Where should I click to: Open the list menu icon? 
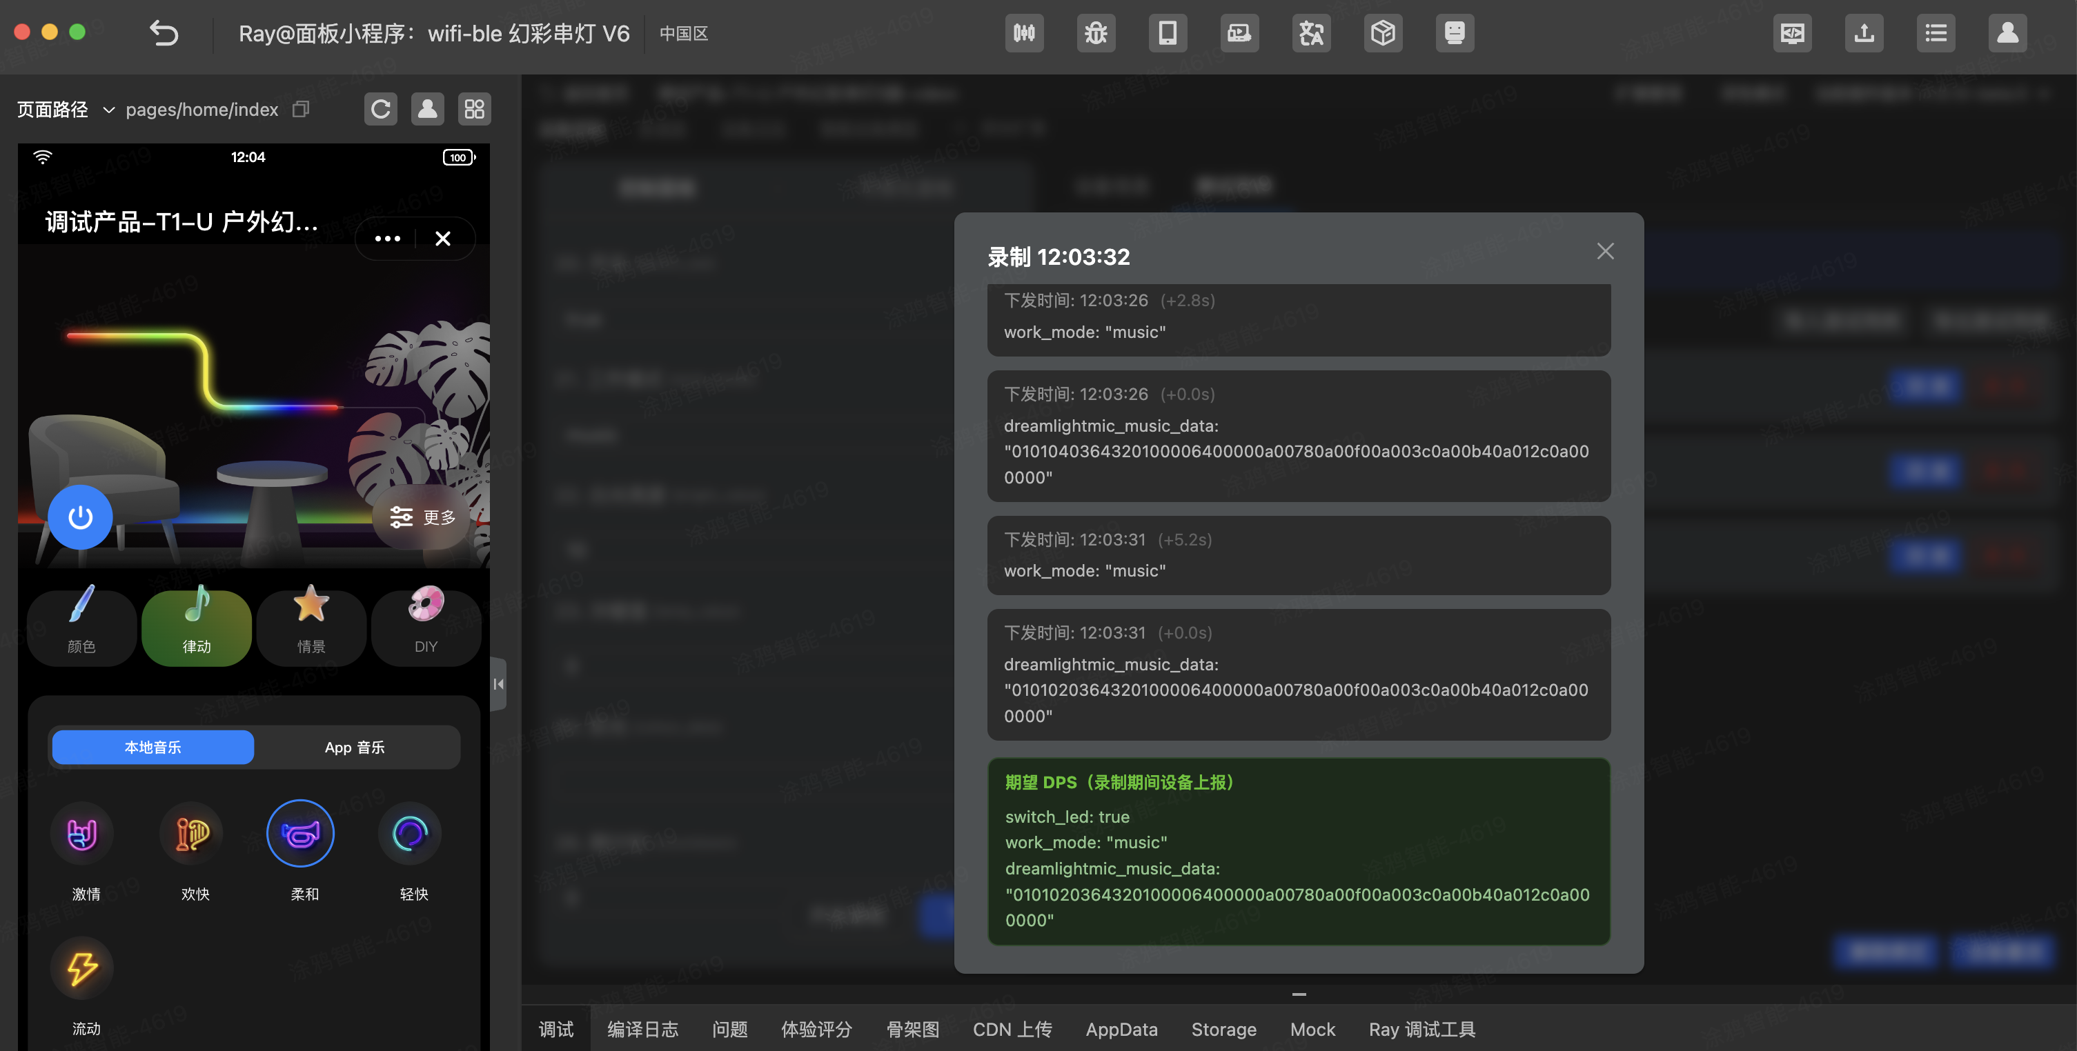pyautogui.click(x=1936, y=33)
